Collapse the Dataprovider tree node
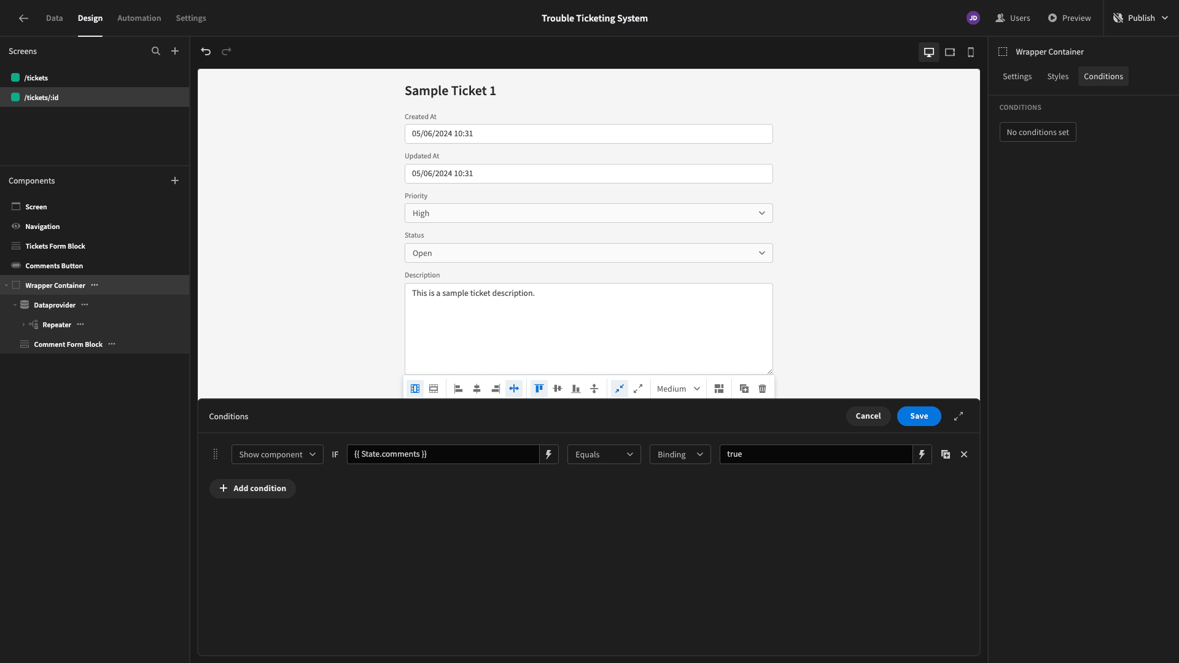 click(15, 305)
